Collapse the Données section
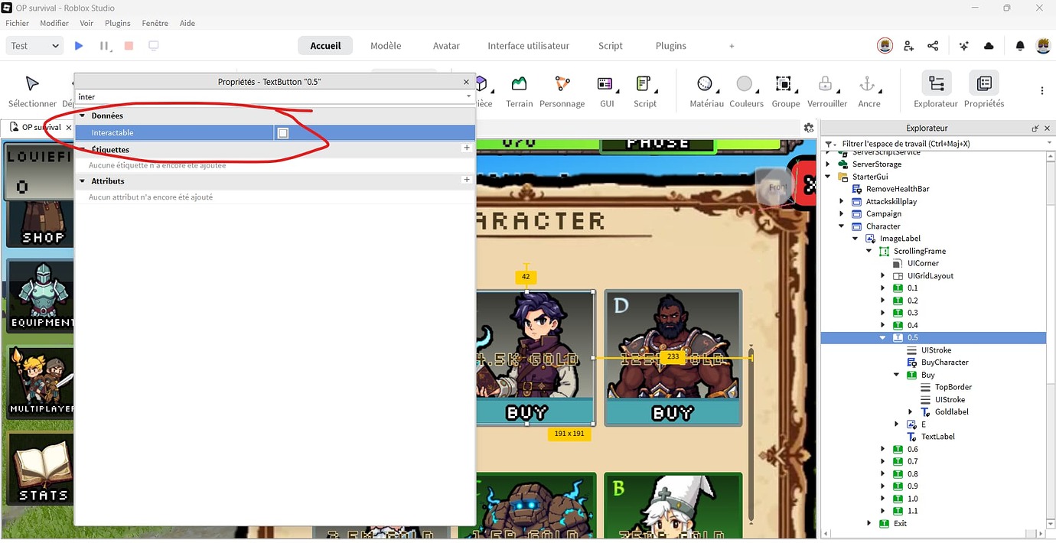Viewport: 1056px width, 543px height. pos(83,115)
